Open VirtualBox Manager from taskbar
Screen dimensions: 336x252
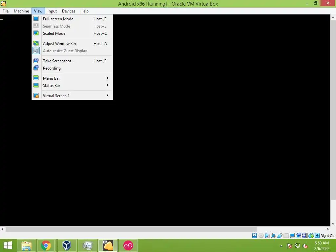(67, 245)
